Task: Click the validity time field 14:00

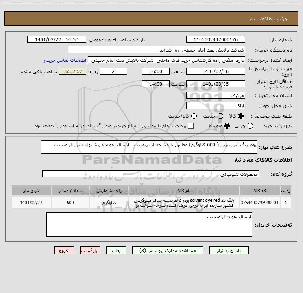Action: click(156, 84)
